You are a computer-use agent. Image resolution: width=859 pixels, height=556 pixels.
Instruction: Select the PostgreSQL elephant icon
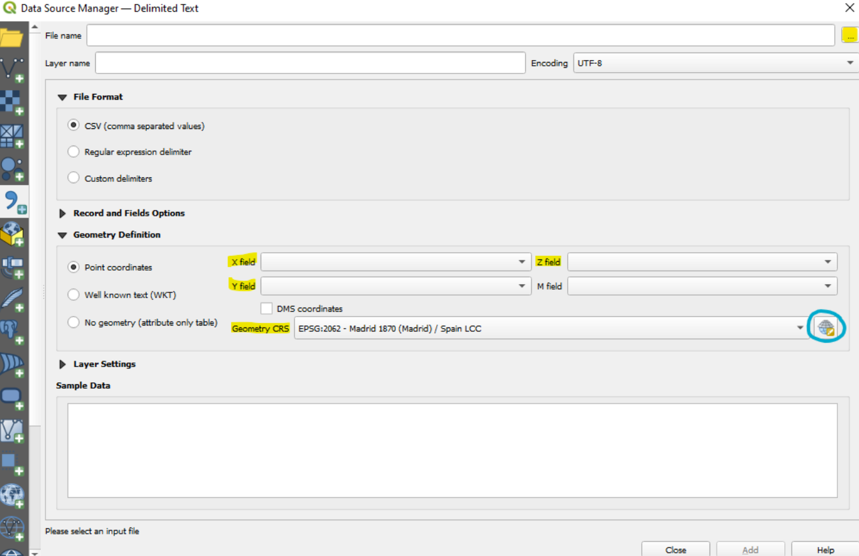point(12,333)
